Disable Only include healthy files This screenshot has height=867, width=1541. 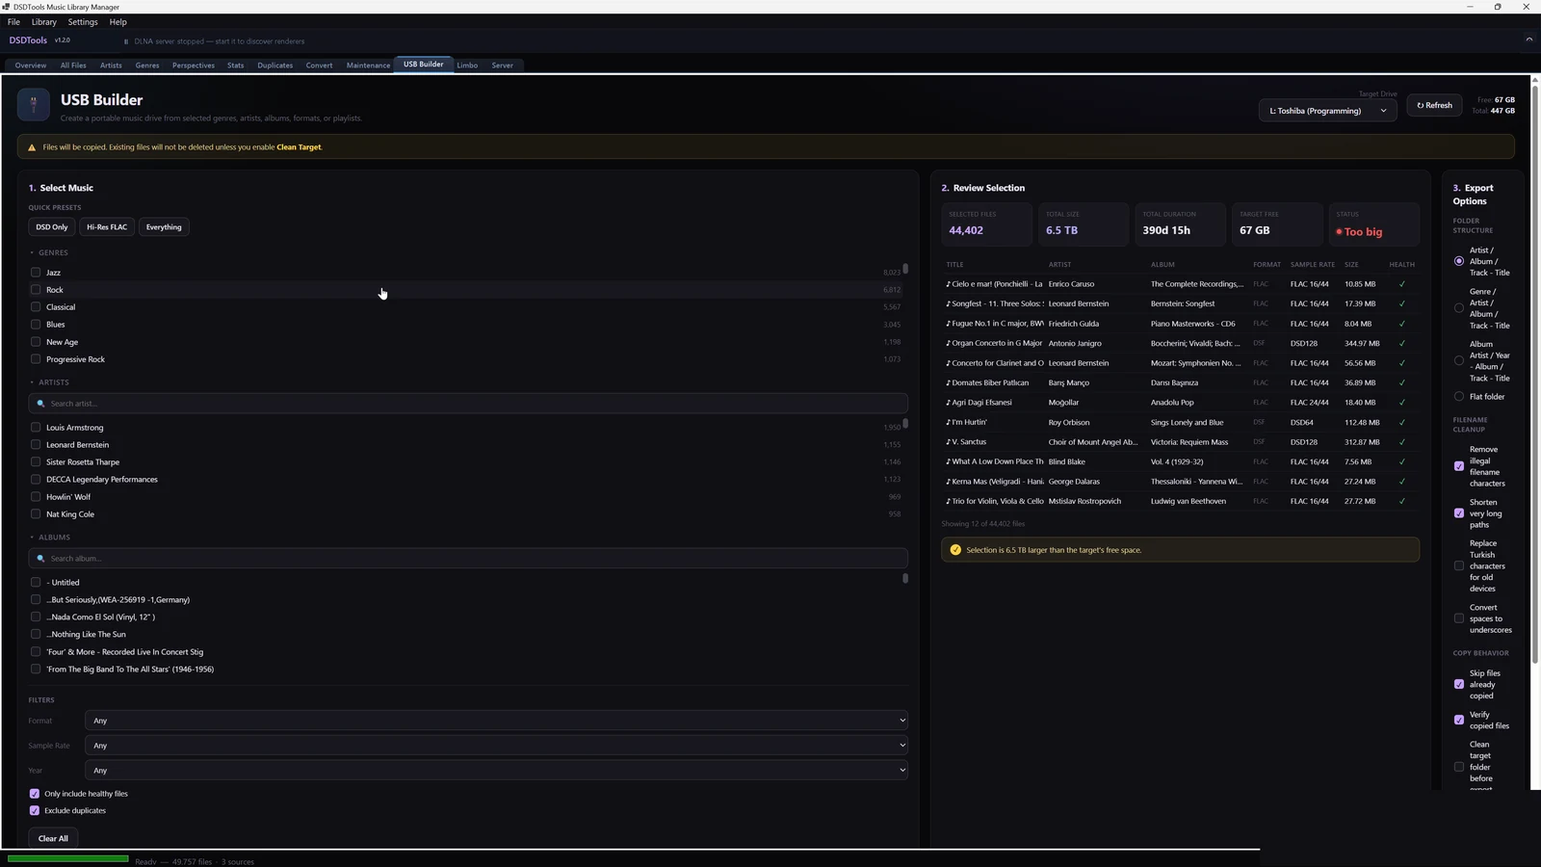click(35, 794)
